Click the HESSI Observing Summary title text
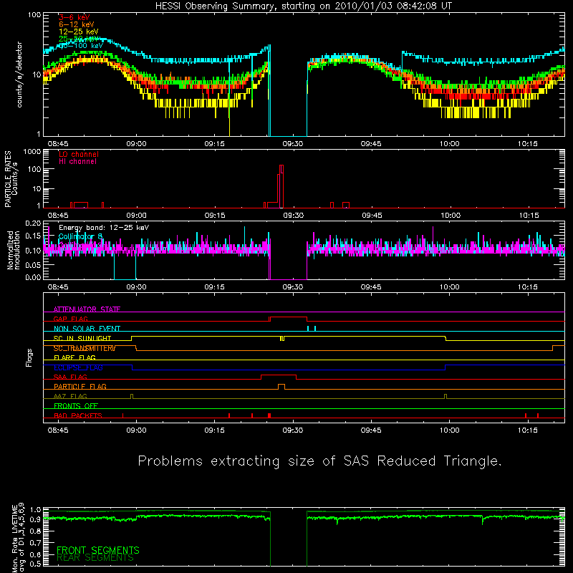The image size is (573, 573). 303,6
